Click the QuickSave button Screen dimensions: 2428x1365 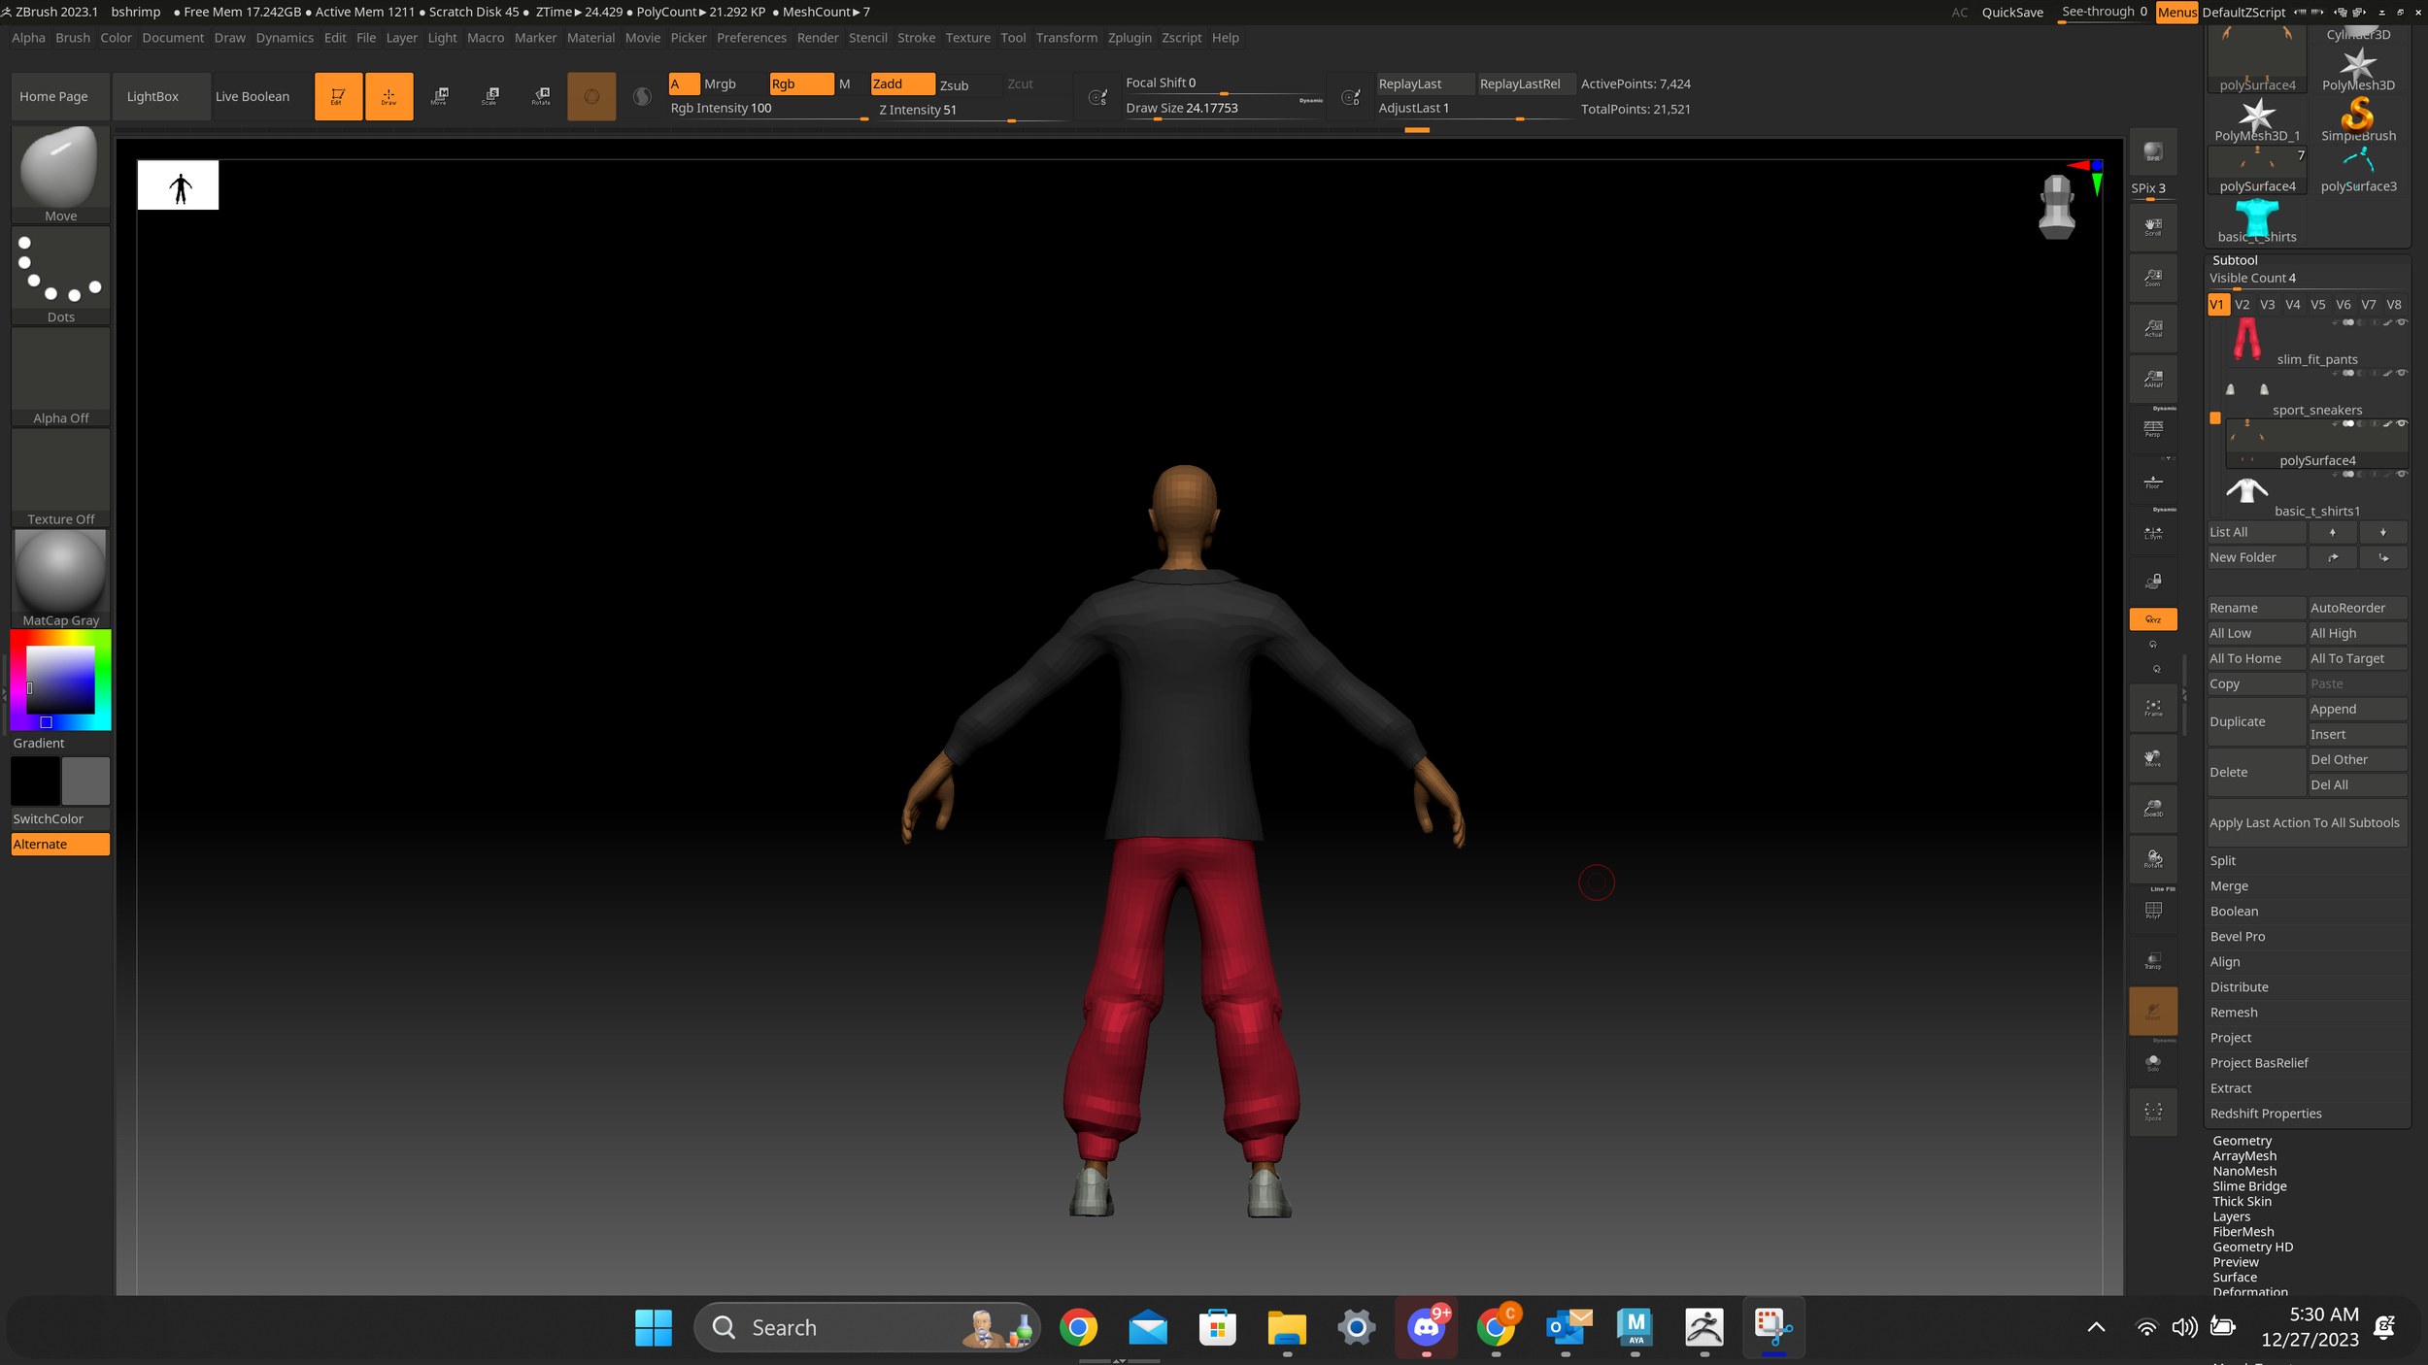point(2012,13)
